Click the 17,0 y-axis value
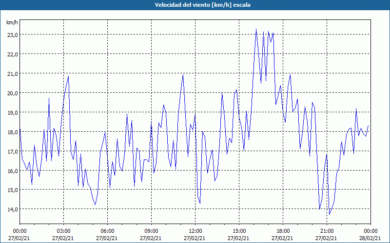This screenshot has height=243, width=390. click(12, 151)
